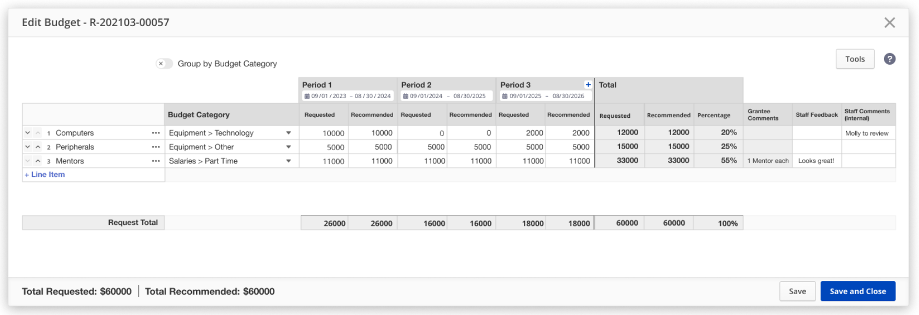Edit Staff Comments 'Molly to review' cell
919x315 pixels.
pos(868,133)
